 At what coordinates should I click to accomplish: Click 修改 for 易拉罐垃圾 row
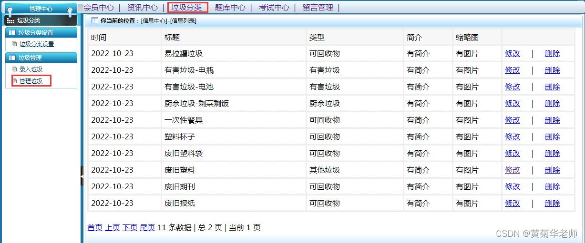(513, 54)
